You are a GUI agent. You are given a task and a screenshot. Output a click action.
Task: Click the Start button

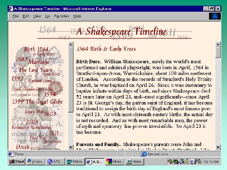point(17,161)
